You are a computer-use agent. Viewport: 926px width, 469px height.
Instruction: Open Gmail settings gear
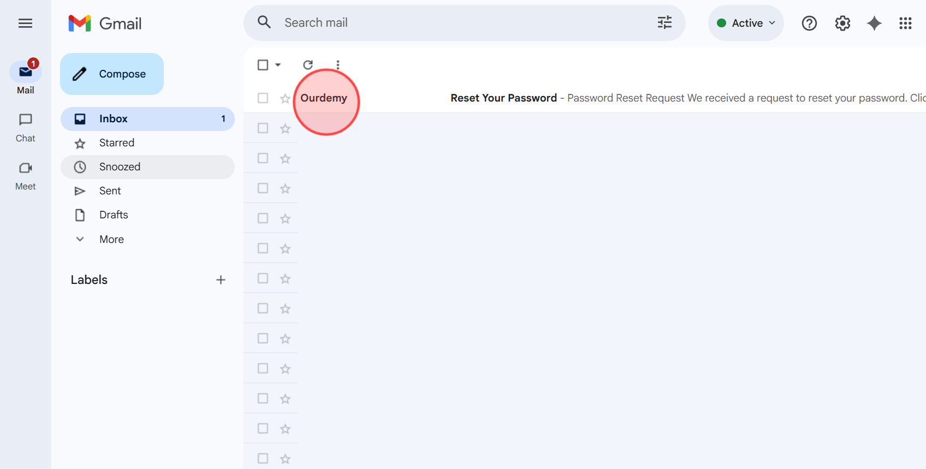842,23
